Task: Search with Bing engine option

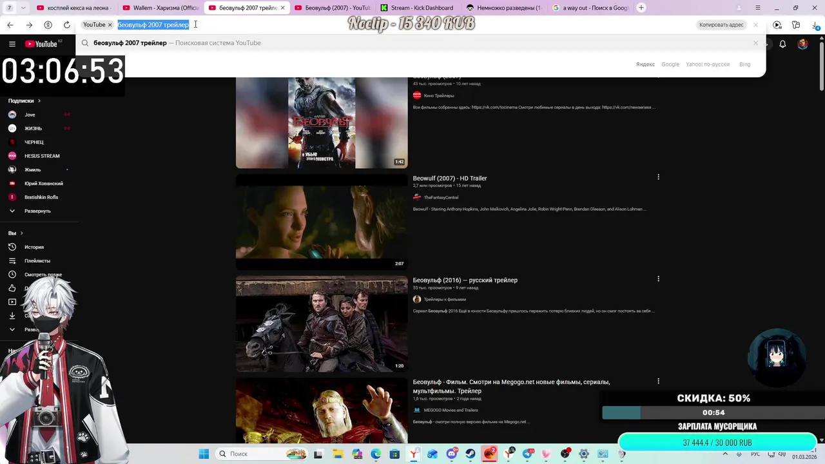Action: [744, 64]
